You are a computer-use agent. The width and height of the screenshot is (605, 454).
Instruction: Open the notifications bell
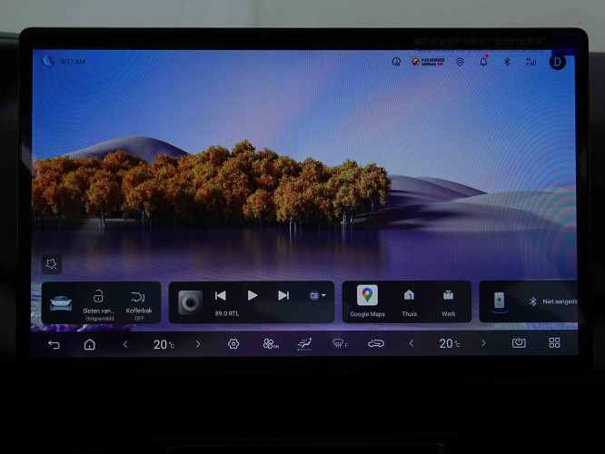tap(483, 61)
